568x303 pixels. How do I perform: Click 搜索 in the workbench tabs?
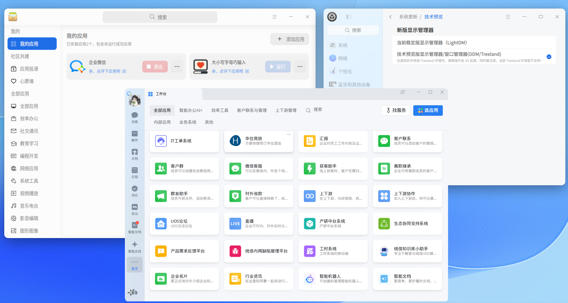pos(314,110)
